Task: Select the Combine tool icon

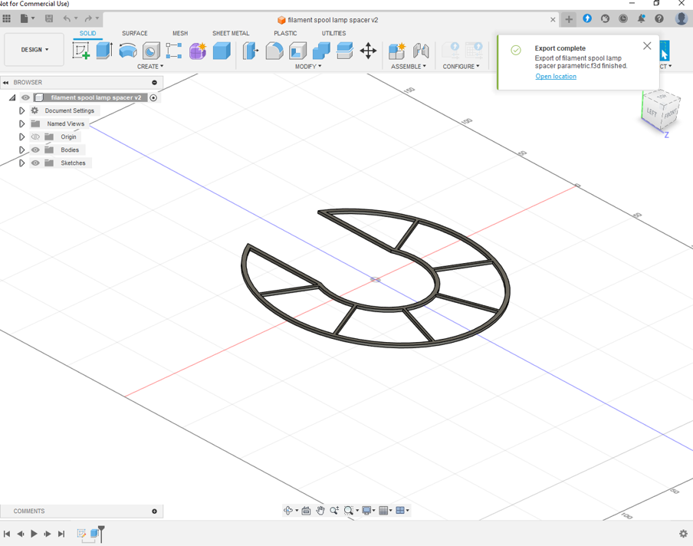Action: pos(321,51)
